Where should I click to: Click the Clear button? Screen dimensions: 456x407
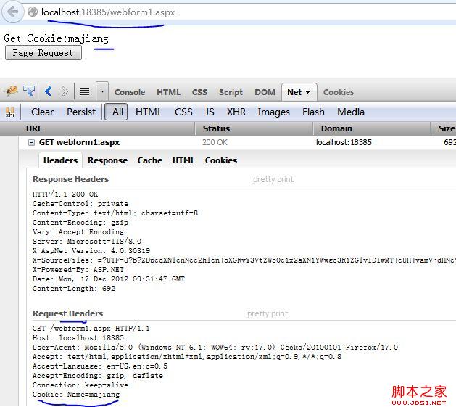point(42,112)
